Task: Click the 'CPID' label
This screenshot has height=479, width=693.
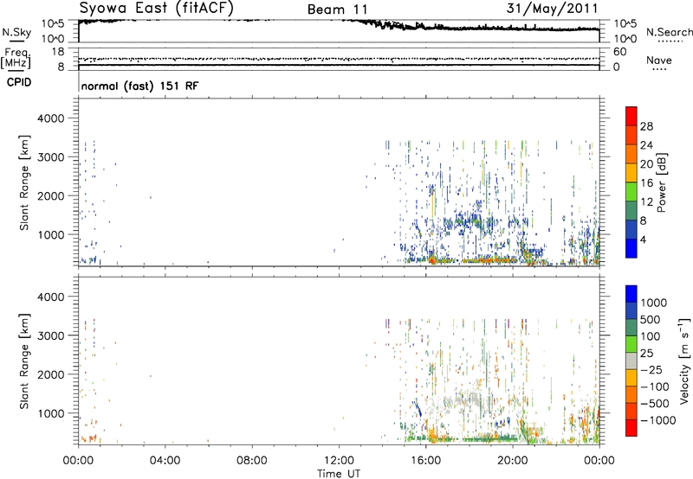Action: [x=19, y=82]
